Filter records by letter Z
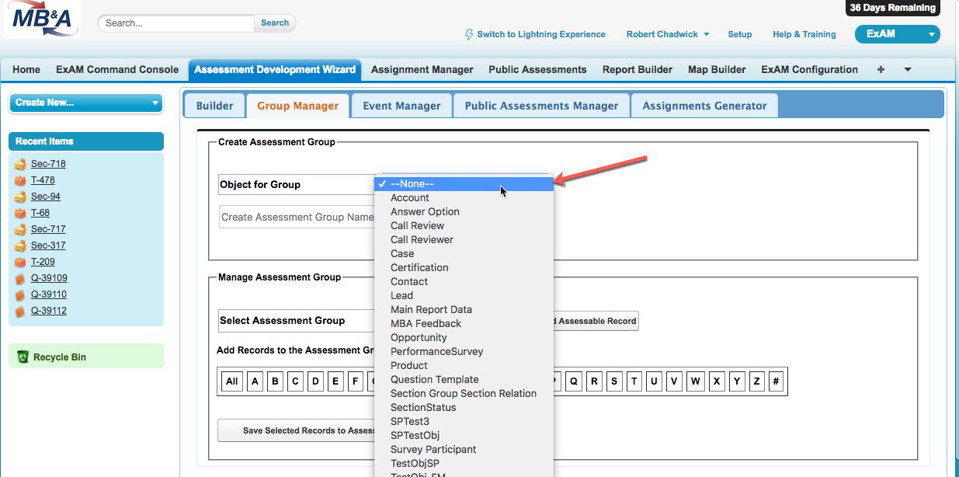 756,381
